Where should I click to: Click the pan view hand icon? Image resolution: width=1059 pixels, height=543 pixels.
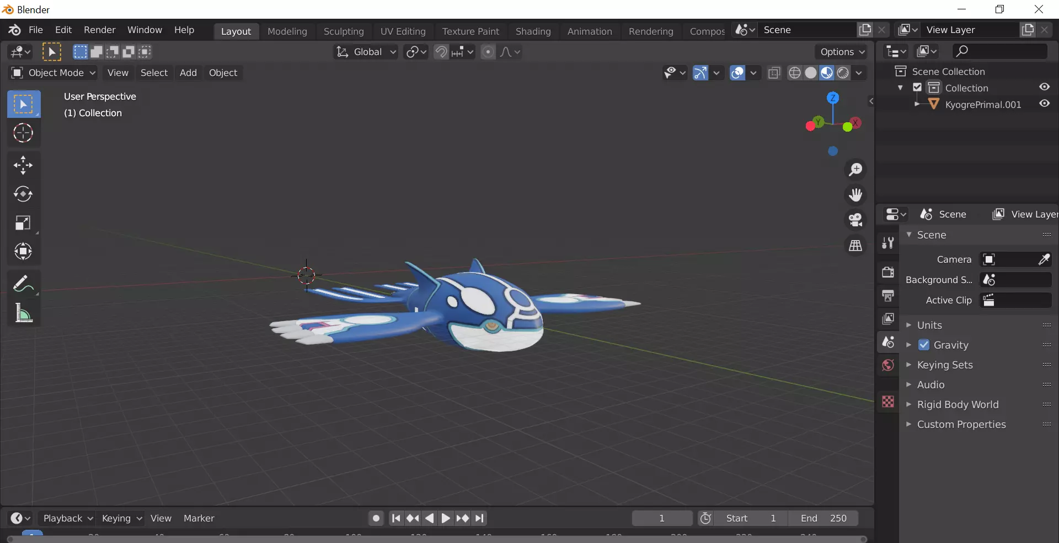pos(855,195)
